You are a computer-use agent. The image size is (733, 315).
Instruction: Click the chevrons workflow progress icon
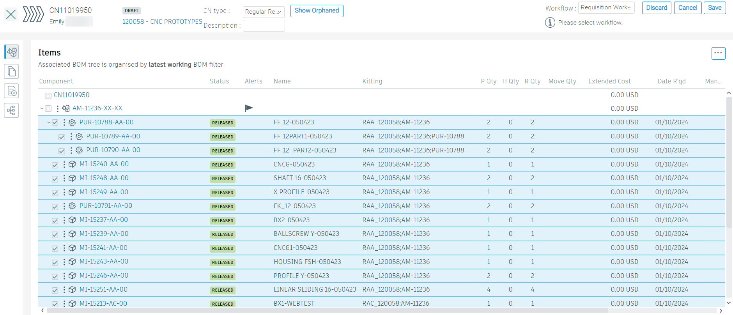pos(33,14)
